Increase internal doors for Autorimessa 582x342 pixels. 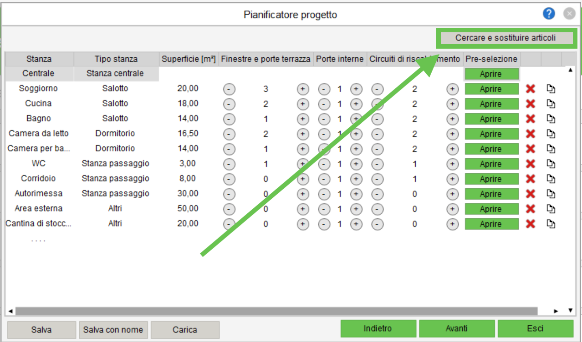[x=356, y=194]
